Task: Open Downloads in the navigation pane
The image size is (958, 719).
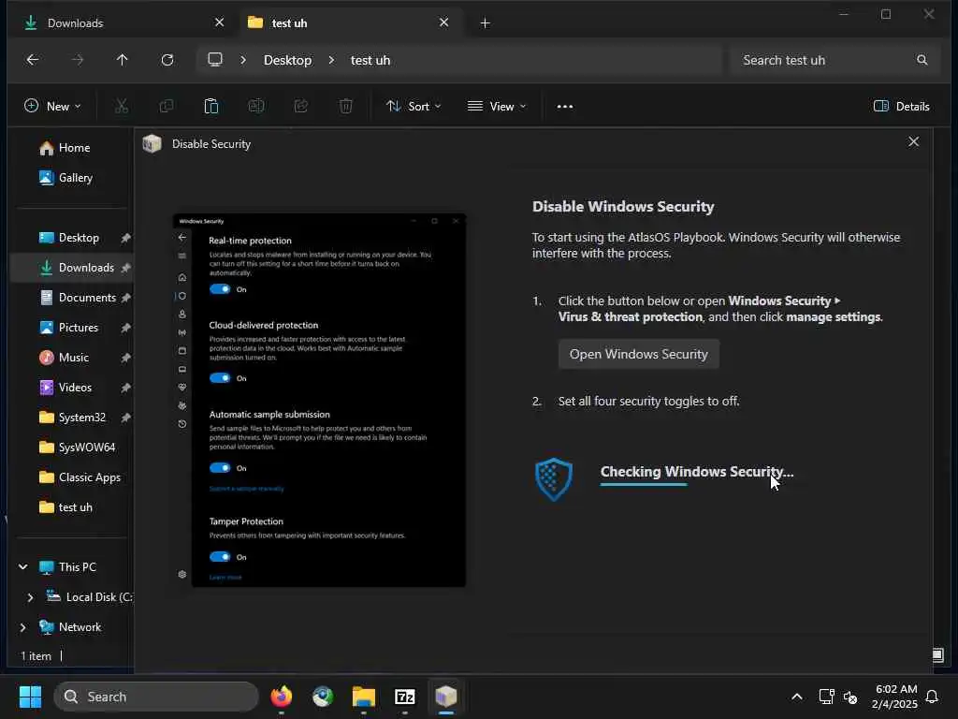Action: (x=79, y=268)
